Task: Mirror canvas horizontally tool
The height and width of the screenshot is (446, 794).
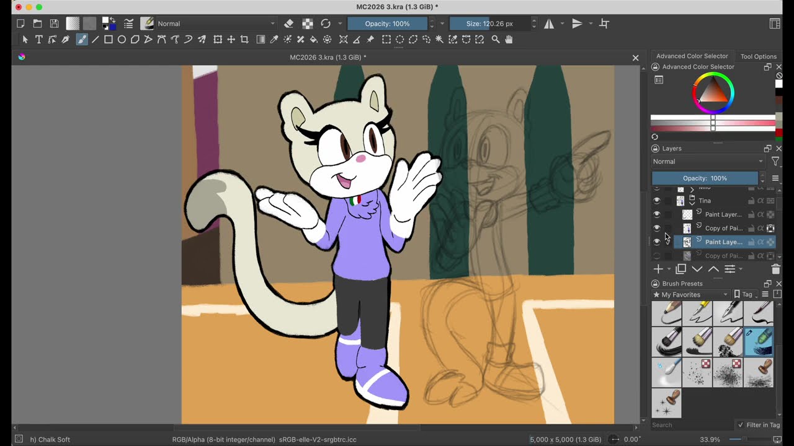Action: point(549,24)
